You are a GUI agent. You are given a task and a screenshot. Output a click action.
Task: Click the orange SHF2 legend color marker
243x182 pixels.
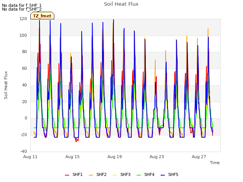pos(91,175)
